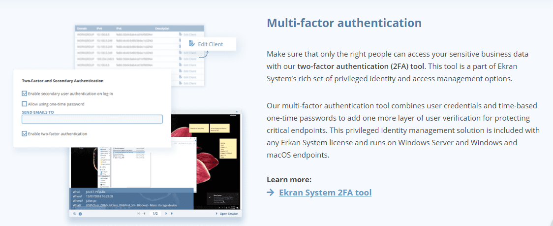Click the Multi-factor authentication heading
553x226 pixels.
pos(344,23)
